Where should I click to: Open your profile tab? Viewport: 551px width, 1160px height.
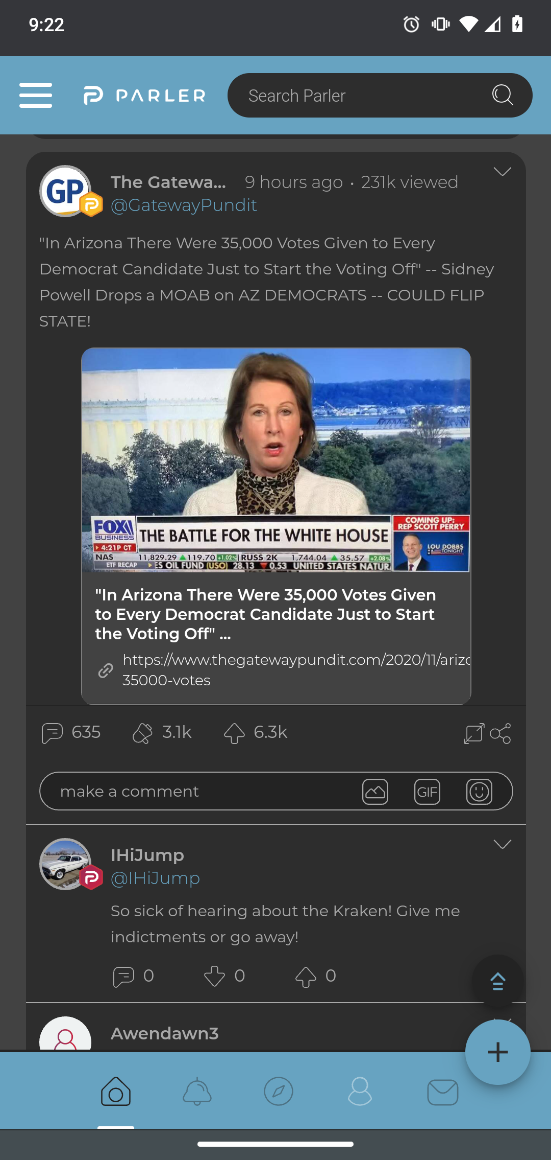click(360, 1092)
